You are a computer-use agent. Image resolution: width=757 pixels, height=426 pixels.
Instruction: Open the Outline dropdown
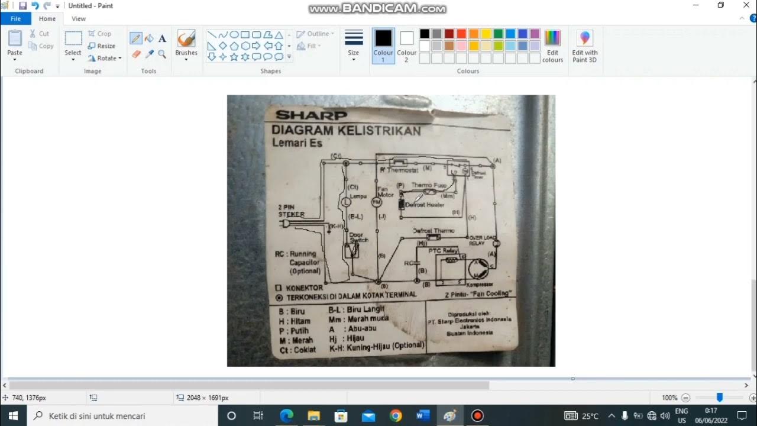[x=315, y=34]
